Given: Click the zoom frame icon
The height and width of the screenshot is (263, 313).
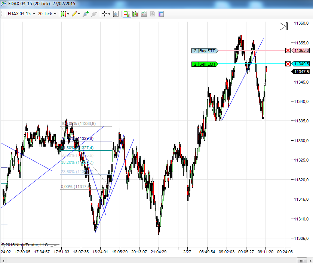Looking at the screenshot, I should (x=116, y=14).
